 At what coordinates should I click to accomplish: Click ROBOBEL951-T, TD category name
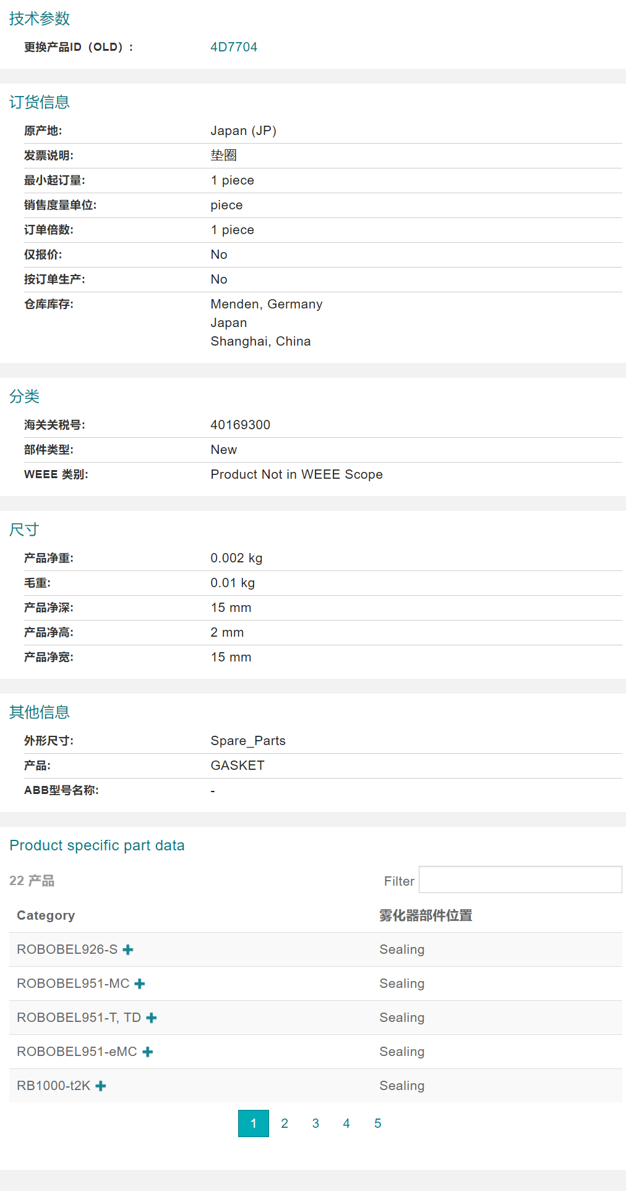pos(79,1018)
